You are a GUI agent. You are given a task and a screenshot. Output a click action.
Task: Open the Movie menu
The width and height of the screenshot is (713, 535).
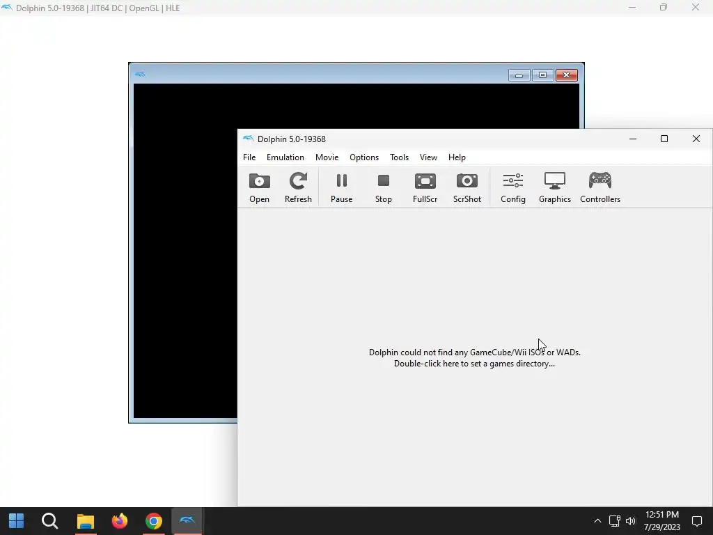click(x=327, y=157)
